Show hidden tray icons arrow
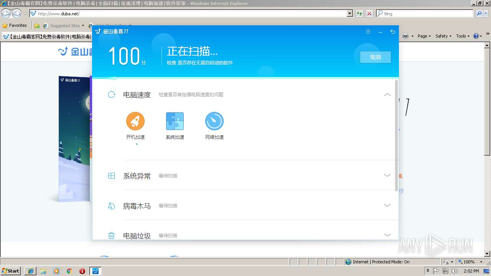The image size is (491, 276). pos(428,271)
